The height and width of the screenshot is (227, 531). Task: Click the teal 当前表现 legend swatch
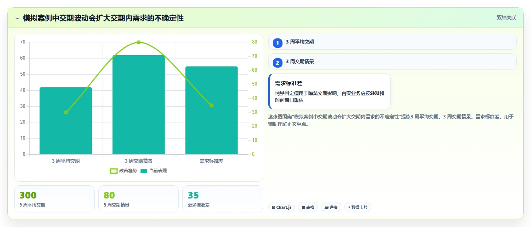tap(144, 171)
